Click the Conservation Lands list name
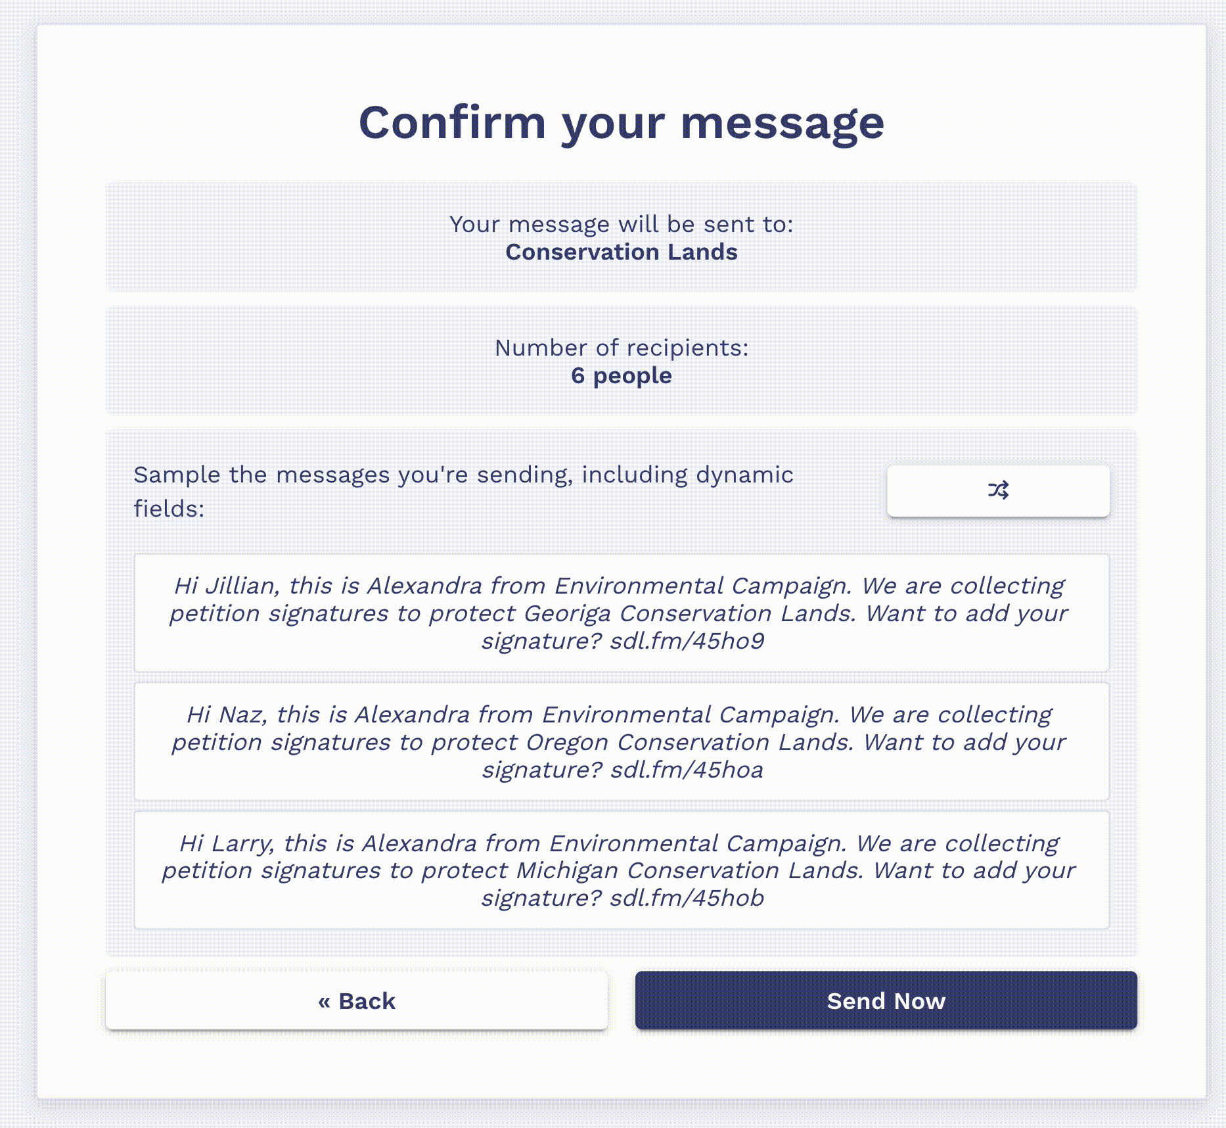Image resolution: width=1226 pixels, height=1128 pixels. 622,252
